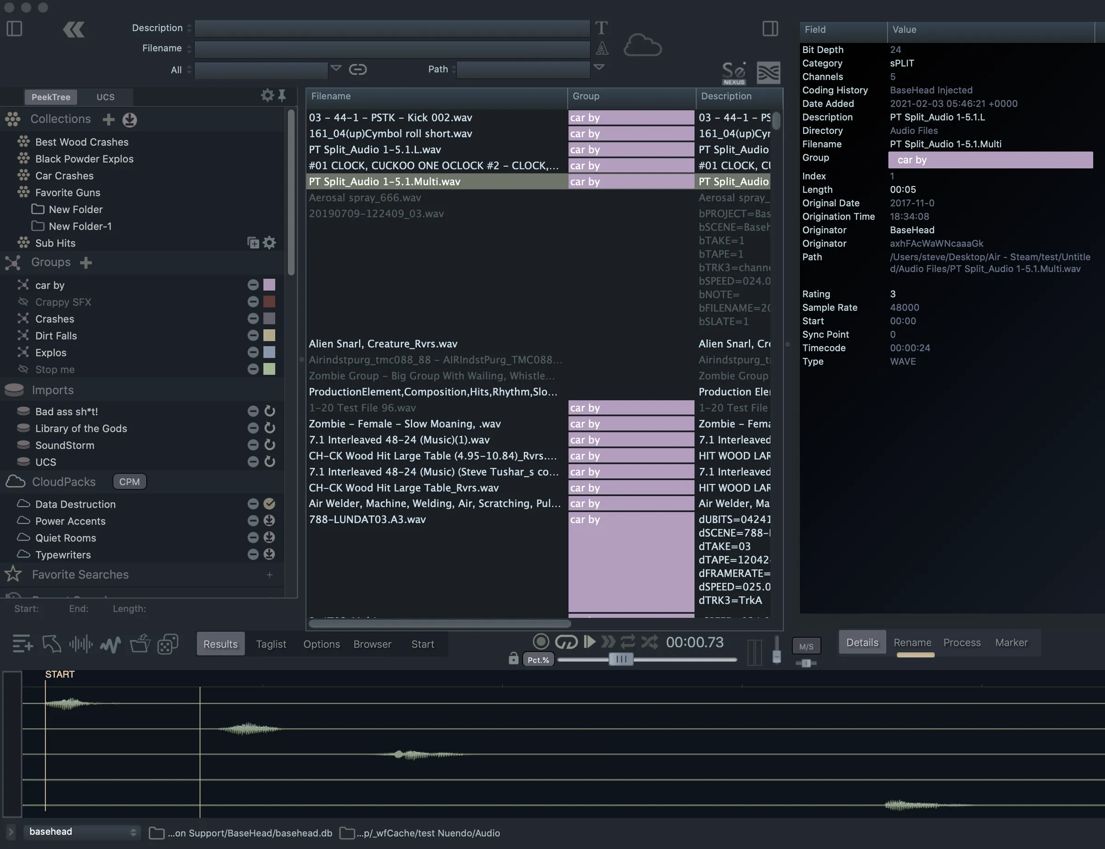Screen dimensions: 1105x849
Task: Click the NEXUS icon at top right
Action: point(733,72)
